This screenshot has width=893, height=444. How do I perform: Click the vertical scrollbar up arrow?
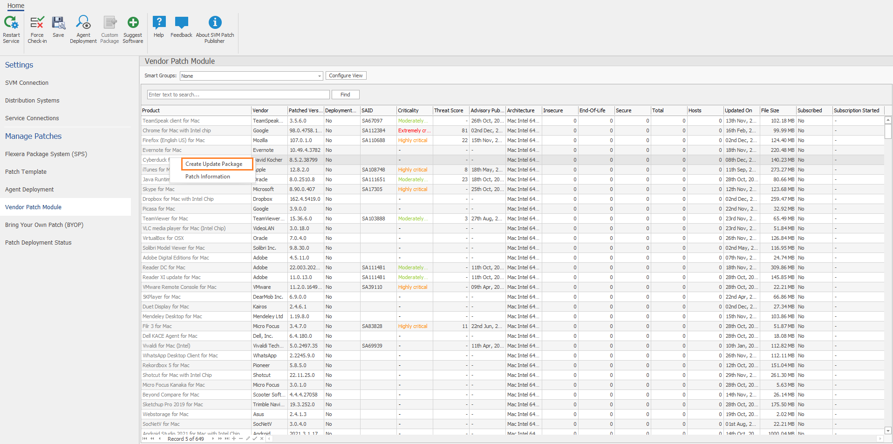click(888, 120)
